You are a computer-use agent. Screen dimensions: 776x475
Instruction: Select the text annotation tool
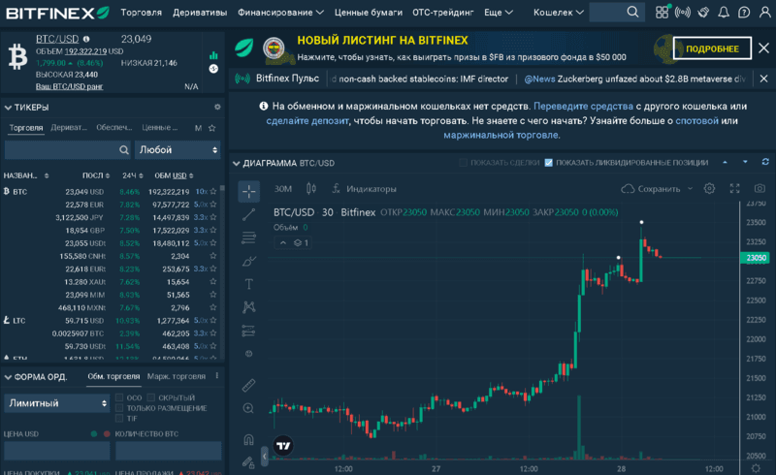249,284
